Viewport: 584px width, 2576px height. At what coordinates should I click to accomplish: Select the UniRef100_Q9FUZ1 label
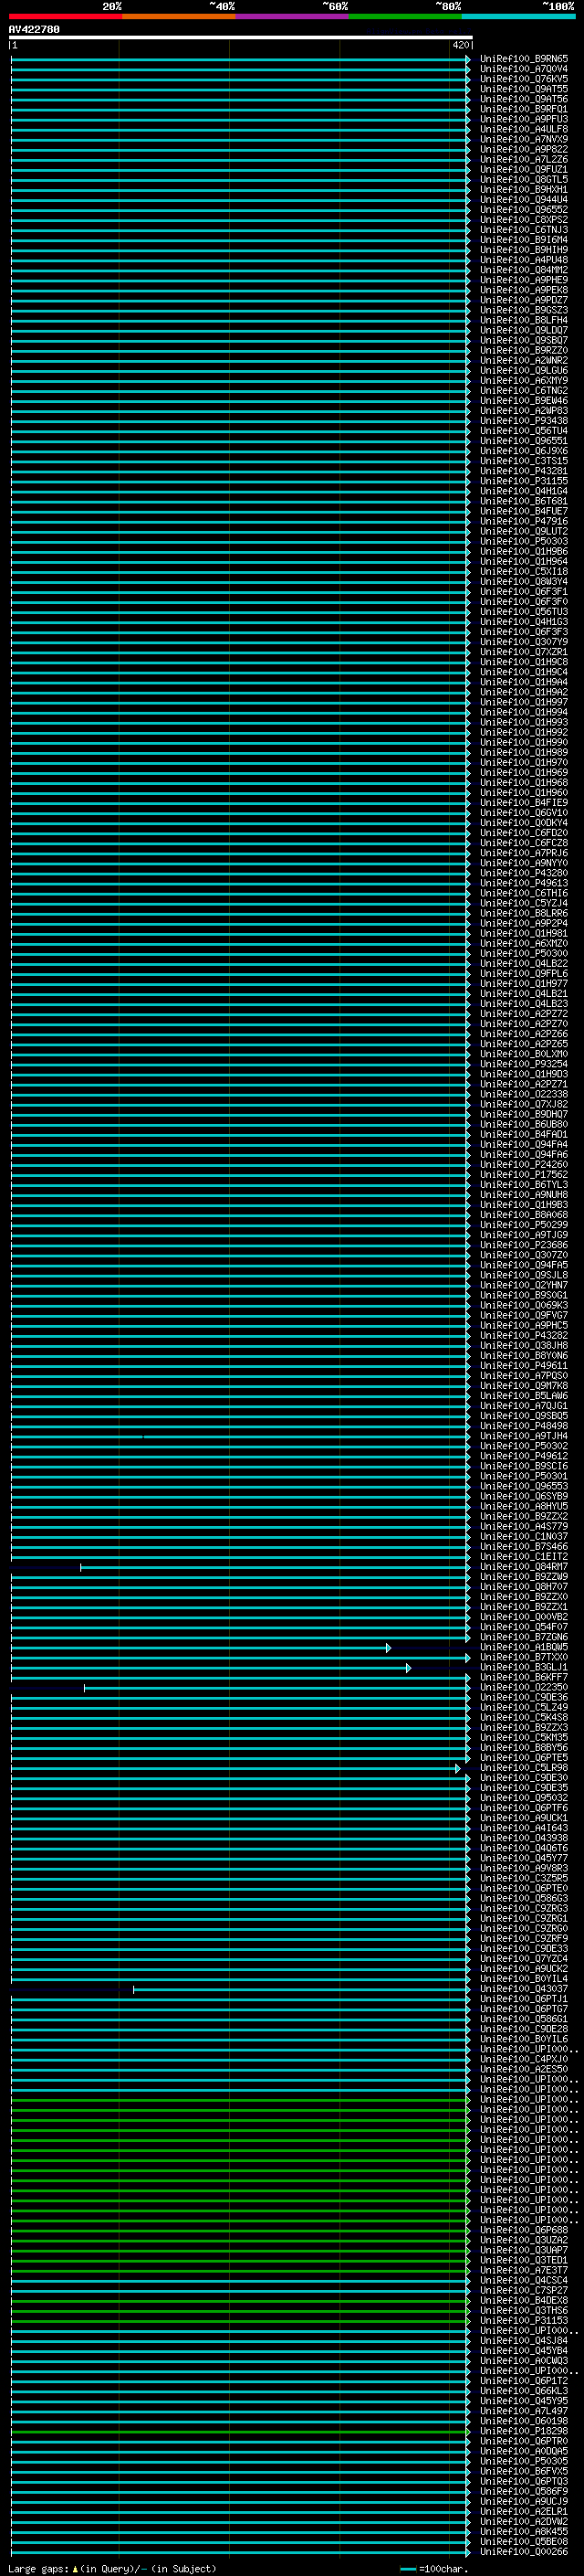tap(524, 170)
